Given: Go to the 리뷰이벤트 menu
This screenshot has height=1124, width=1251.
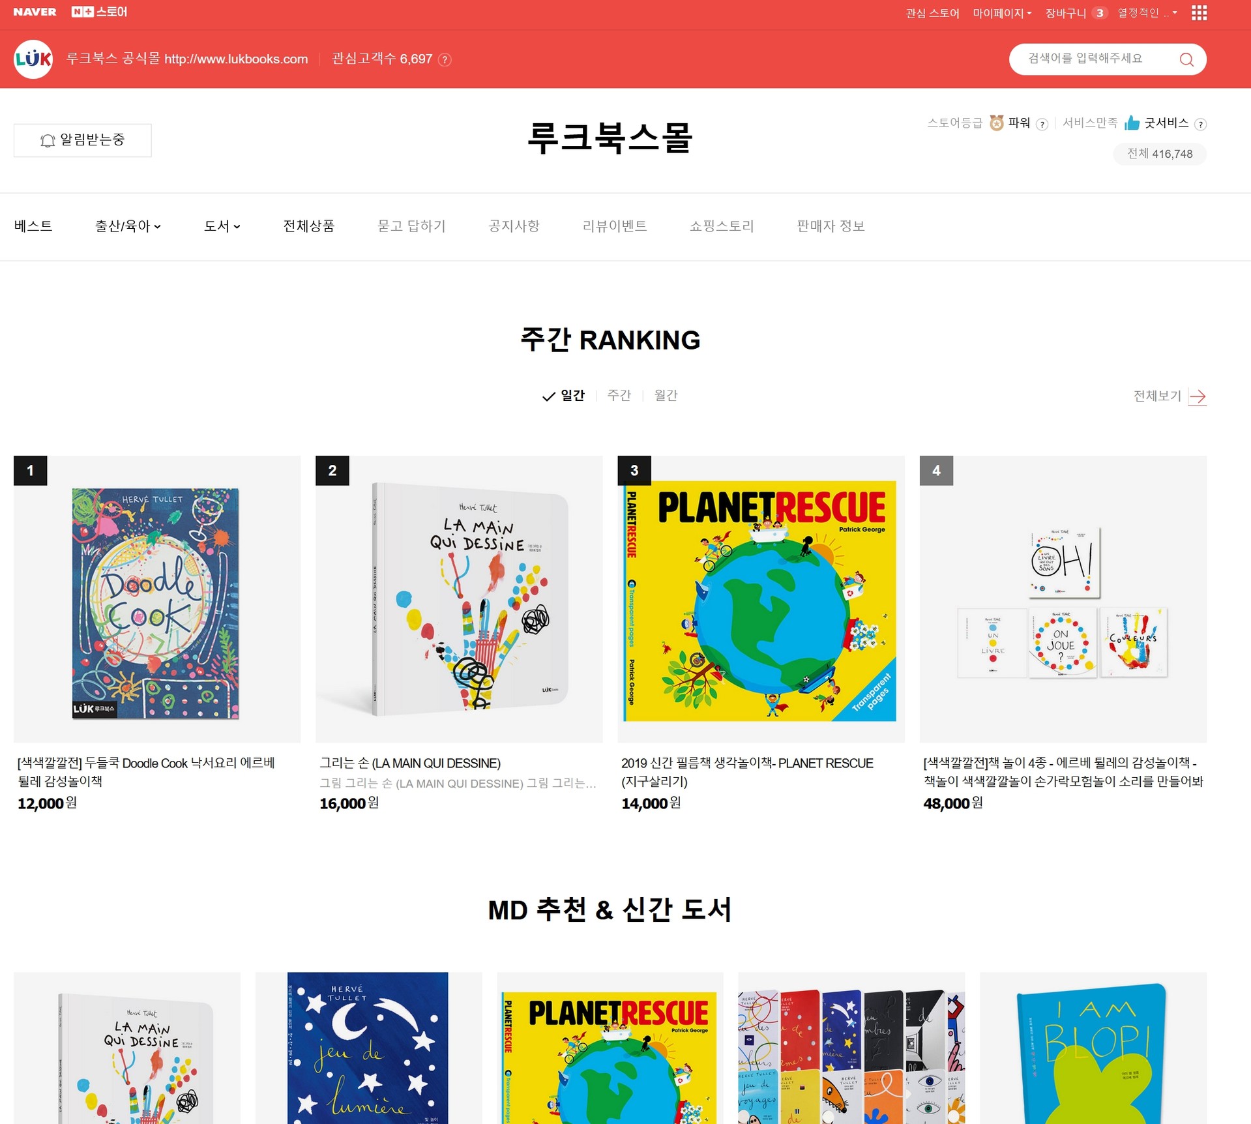Looking at the screenshot, I should tap(614, 226).
